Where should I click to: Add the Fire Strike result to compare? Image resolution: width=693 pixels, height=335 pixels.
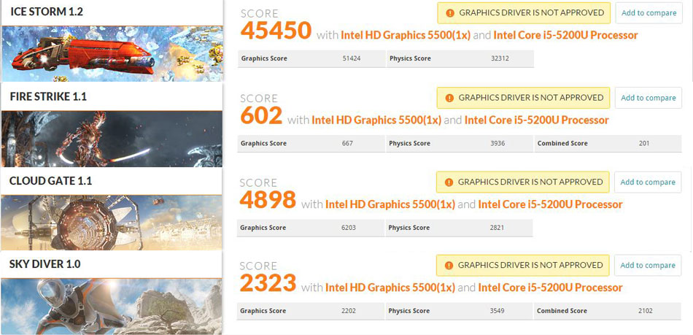pyautogui.click(x=648, y=98)
